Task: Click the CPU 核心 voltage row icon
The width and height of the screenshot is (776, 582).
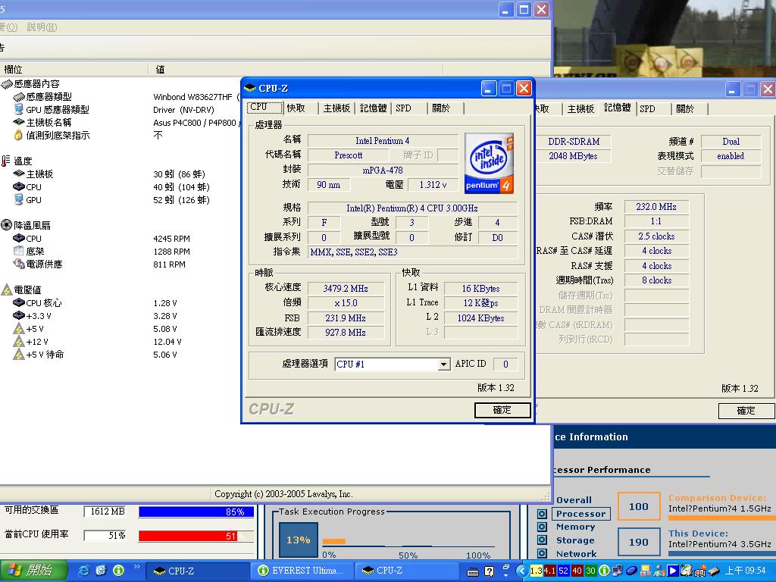Action: 19,302
